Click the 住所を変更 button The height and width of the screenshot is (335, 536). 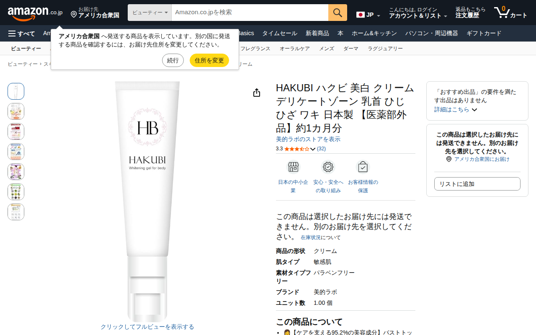click(x=209, y=60)
